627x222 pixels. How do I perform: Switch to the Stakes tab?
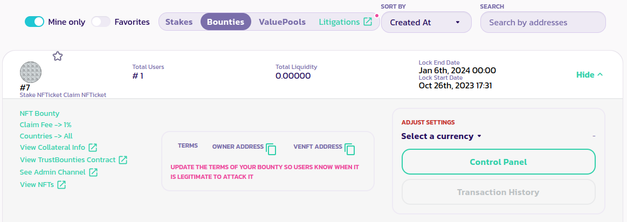[179, 22]
